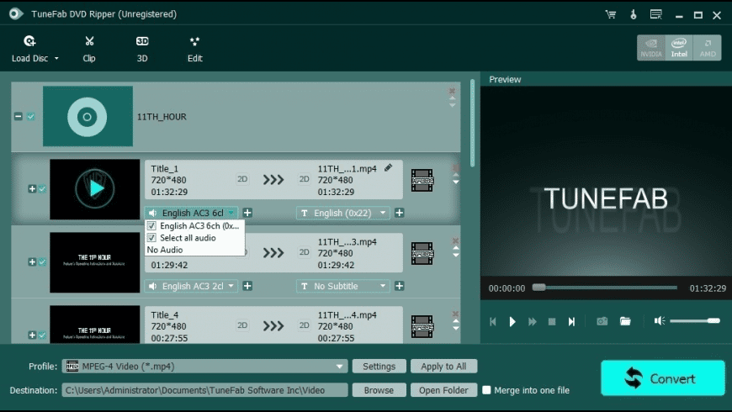The height and width of the screenshot is (412, 732).
Task: Open the Load Disc dropdown arrow
Action: (56, 59)
